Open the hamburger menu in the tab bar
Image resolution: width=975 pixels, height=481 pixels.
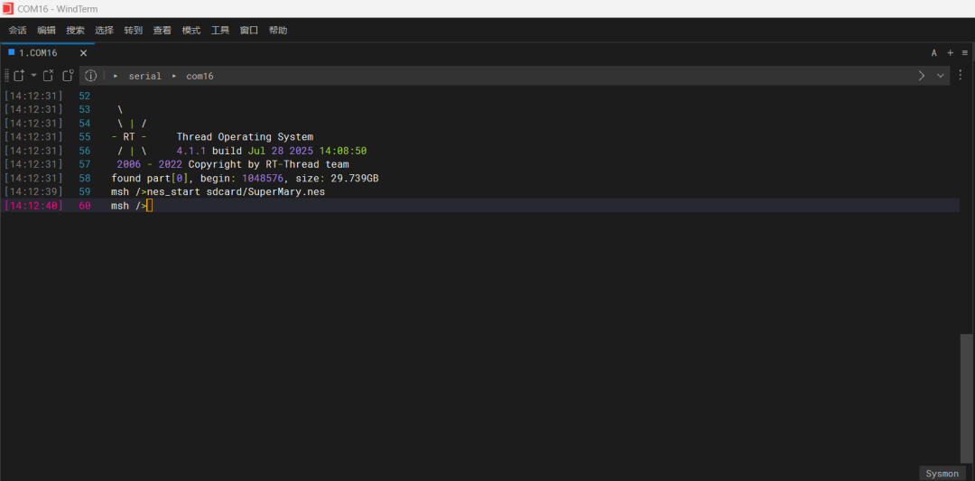964,53
